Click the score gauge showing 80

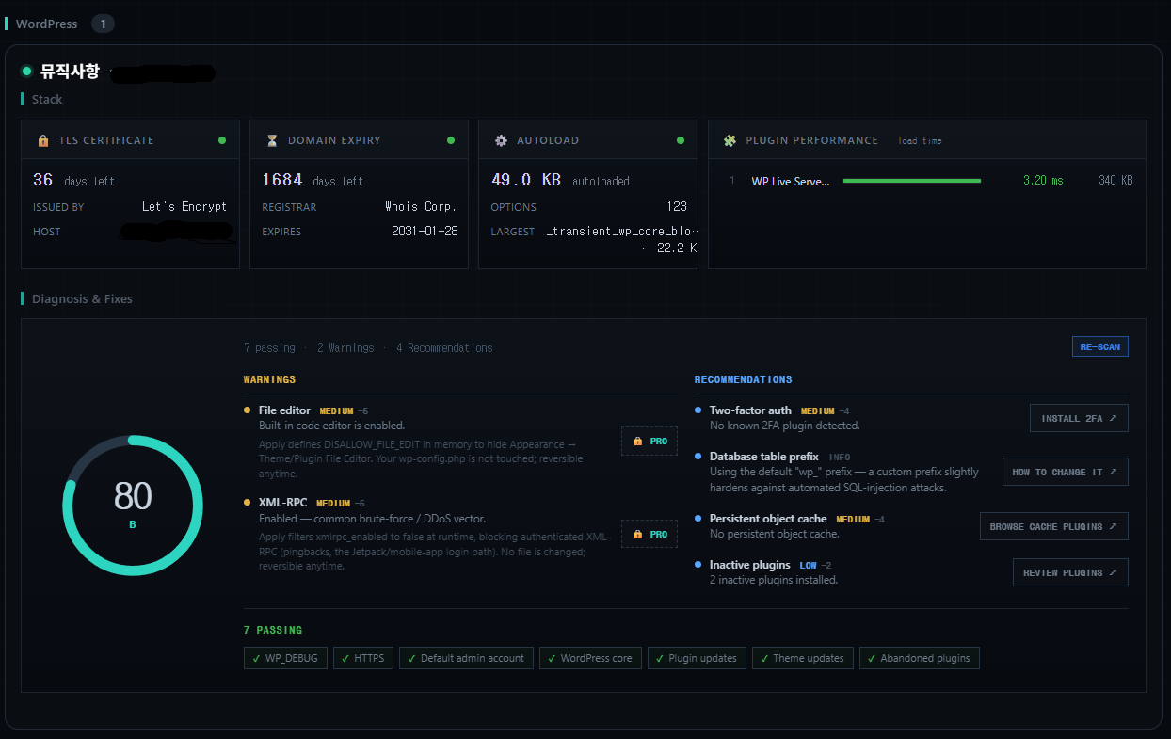[133, 506]
